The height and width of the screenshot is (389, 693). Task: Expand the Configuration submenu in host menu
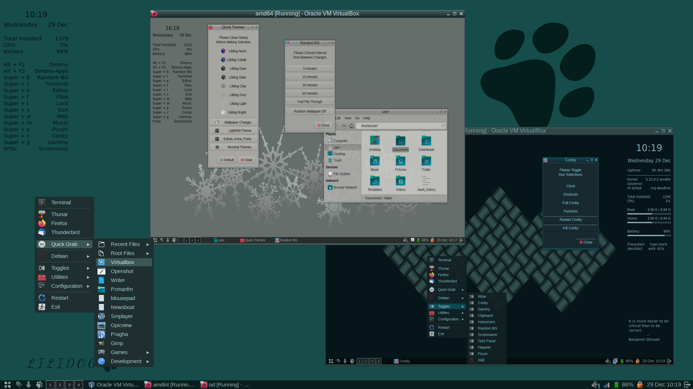pos(64,286)
